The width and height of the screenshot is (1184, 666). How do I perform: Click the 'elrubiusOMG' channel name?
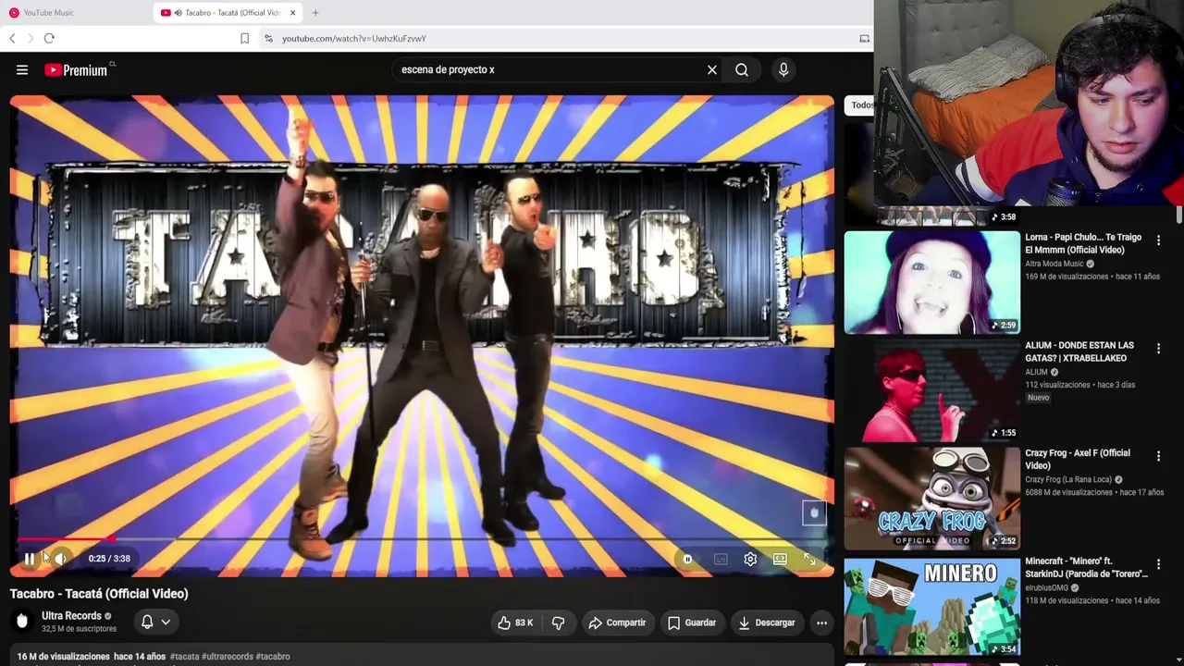click(1046, 587)
